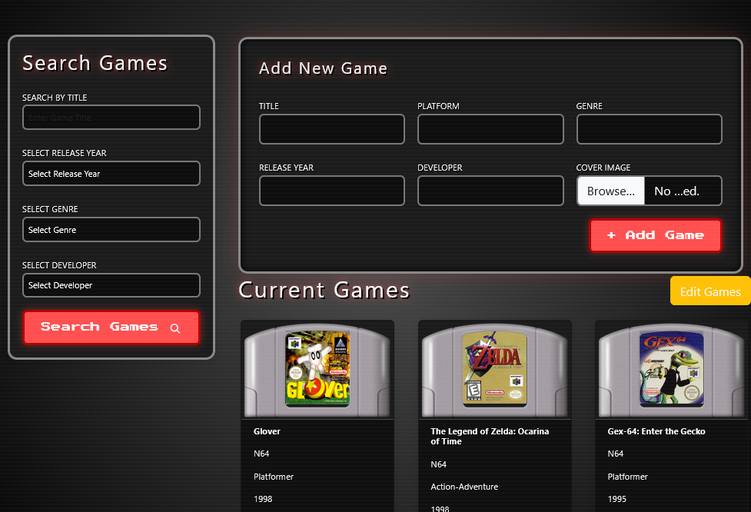Click the 'Current Games' heading
Image resolution: width=751 pixels, height=512 pixels.
(x=324, y=291)
